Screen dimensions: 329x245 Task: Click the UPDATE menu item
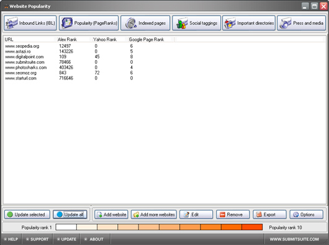[x=66, y=239]
